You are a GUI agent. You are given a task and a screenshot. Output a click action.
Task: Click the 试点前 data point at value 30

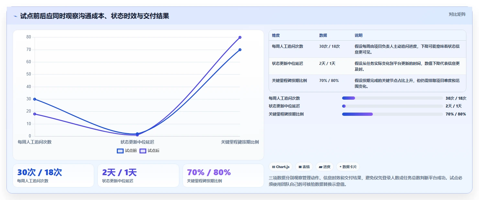point(35,99)
